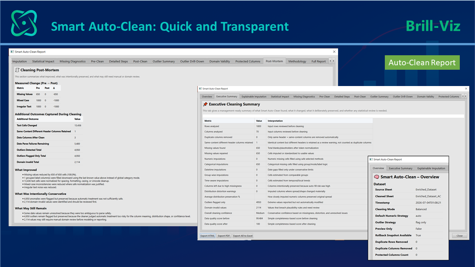Viewport: 475px width, 267px height.
Task: Open Protected Columns tab in the Post-Mortem window
Action: click(x=248, y=61)
